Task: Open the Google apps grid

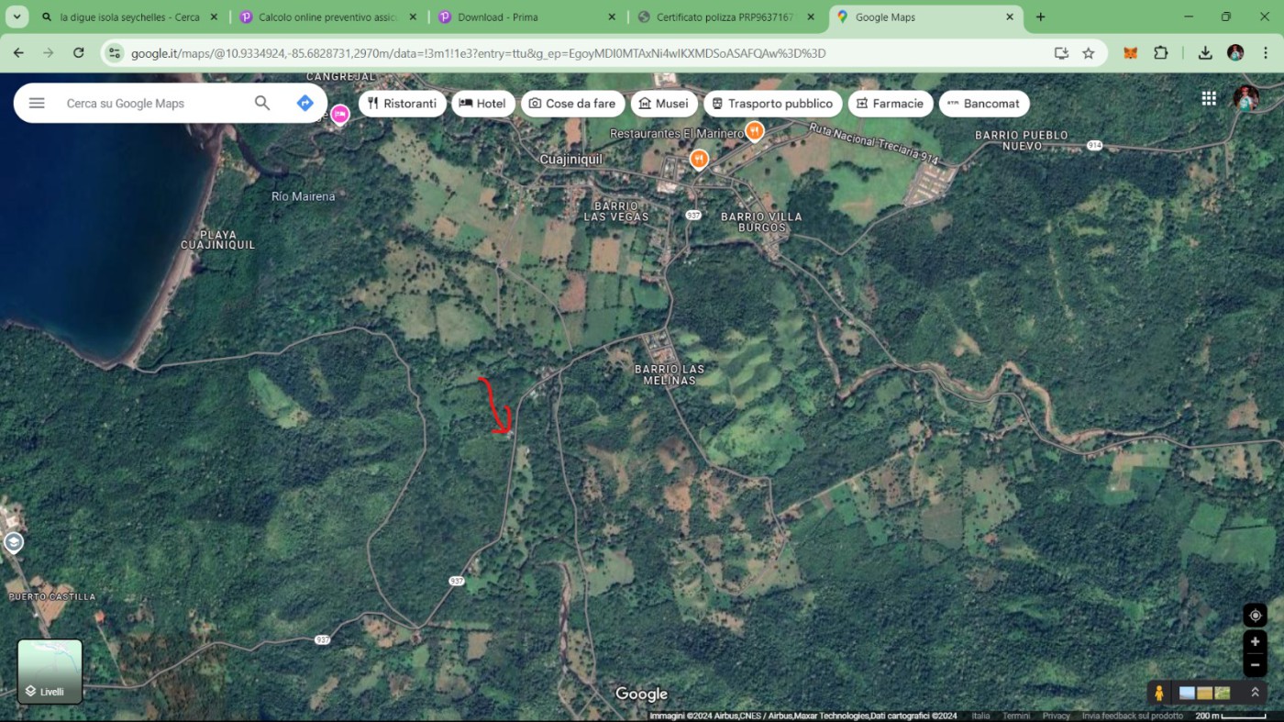Action: (1209, 98)
